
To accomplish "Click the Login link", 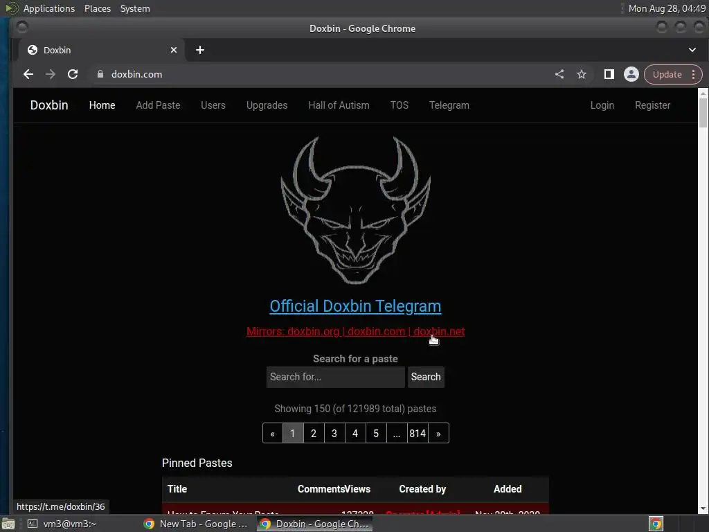I will coord(602,105).
